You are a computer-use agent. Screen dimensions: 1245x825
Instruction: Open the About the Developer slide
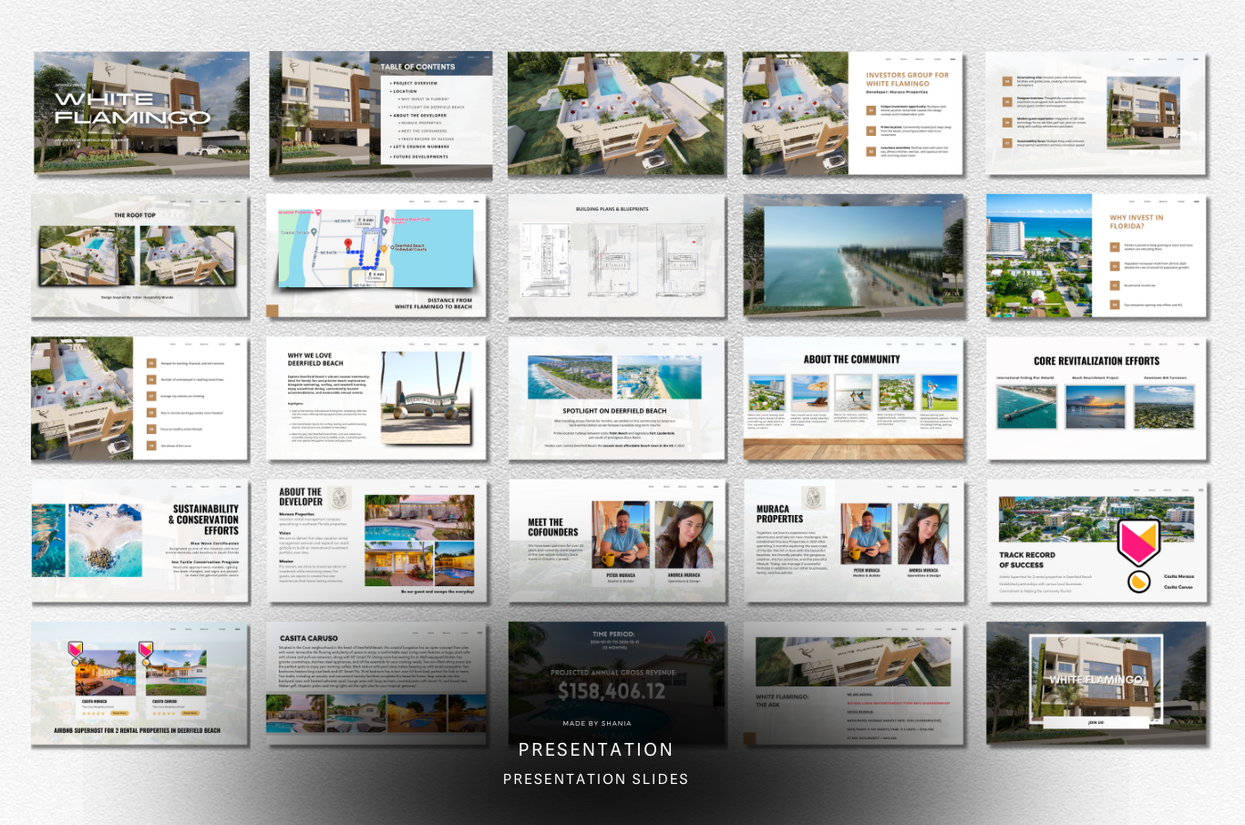(376, 541)
